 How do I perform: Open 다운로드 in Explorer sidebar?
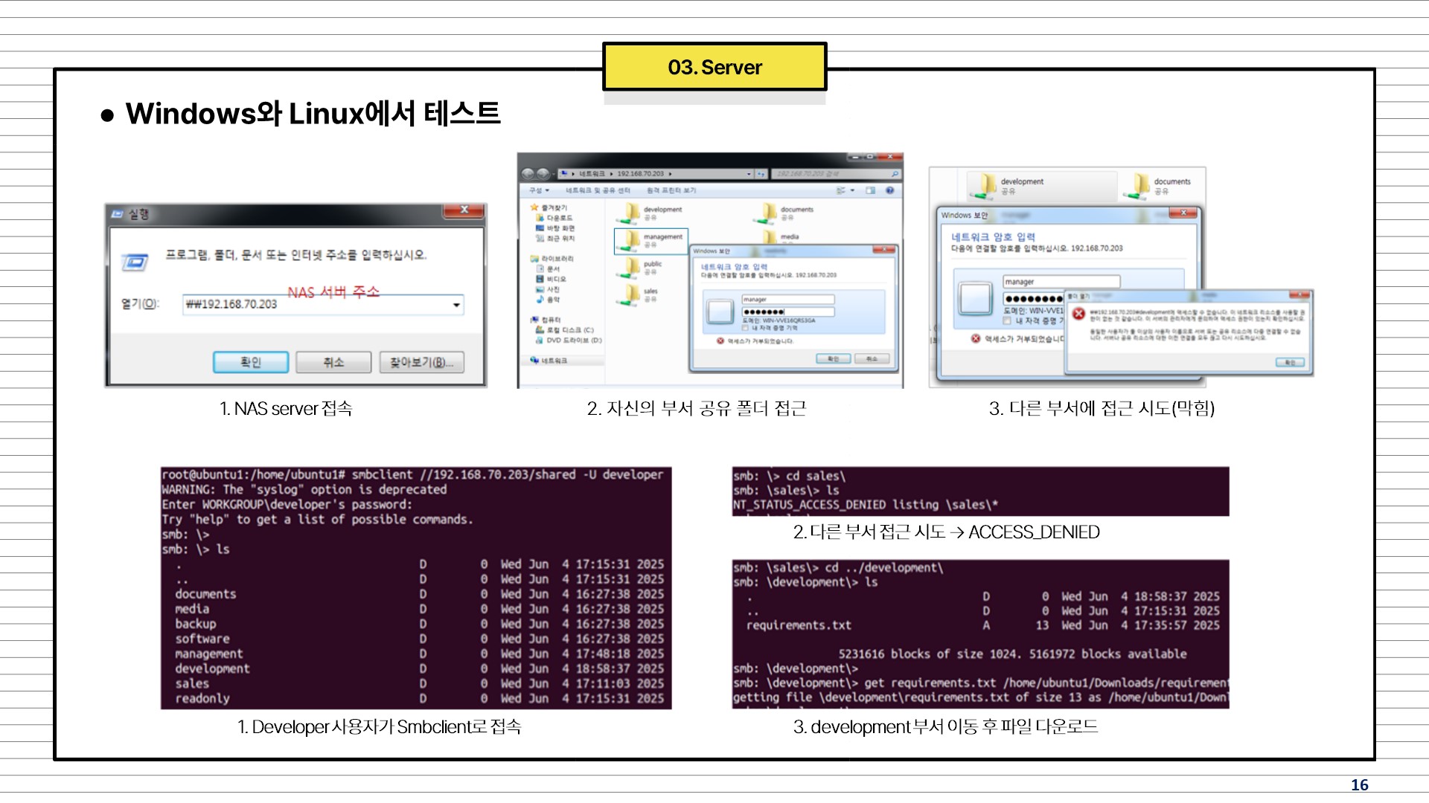point(554,218)
